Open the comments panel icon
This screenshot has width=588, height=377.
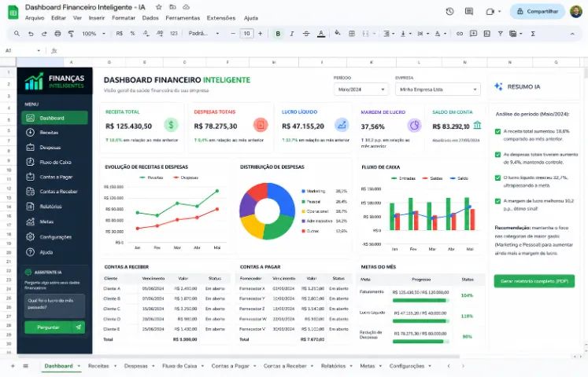point(469,12)
